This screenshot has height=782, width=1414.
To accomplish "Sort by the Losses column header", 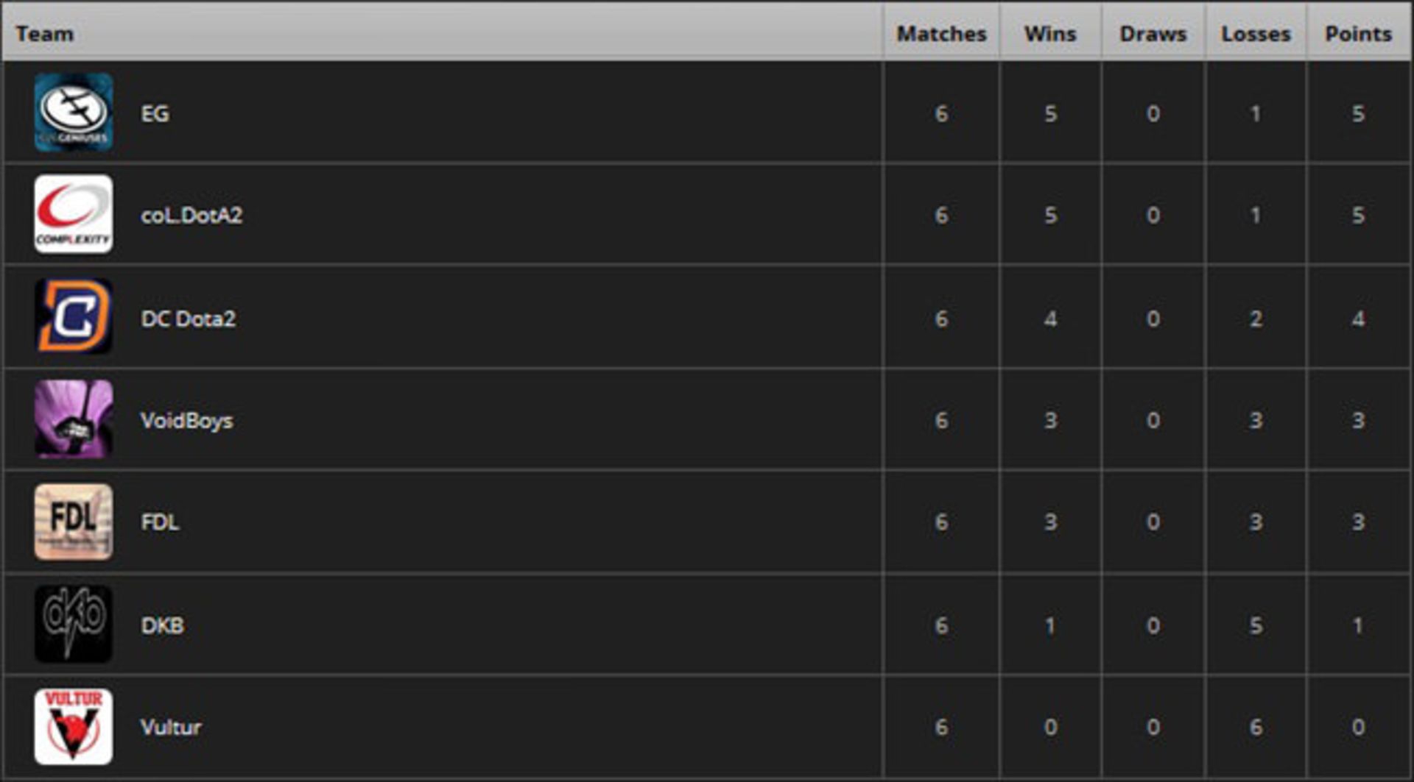I will 1256,34.
